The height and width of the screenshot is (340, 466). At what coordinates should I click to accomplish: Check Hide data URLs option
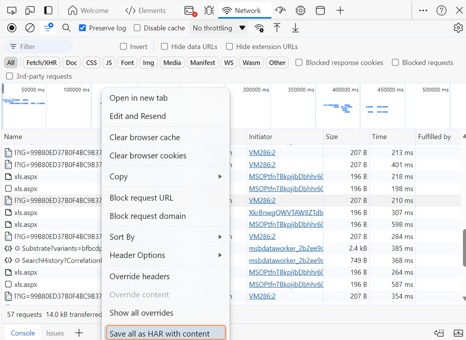click(164, 47)
